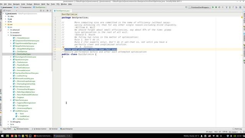Image resolution: width=245 pixels, height=138 pixels.
Task: Select Stack class under UseWildCard.java
Action: [21, 113]
